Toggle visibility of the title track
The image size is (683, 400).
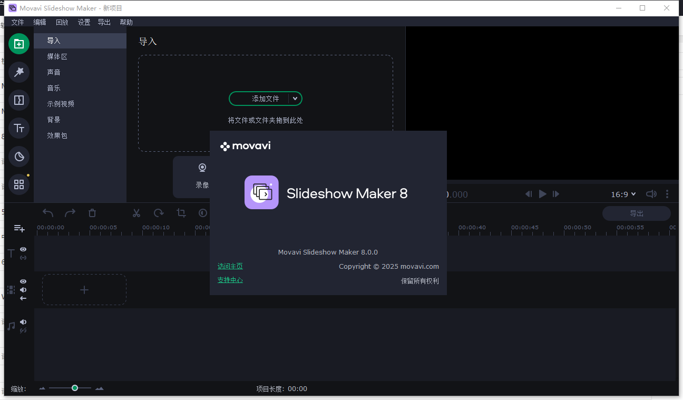[x=23, y=249]
